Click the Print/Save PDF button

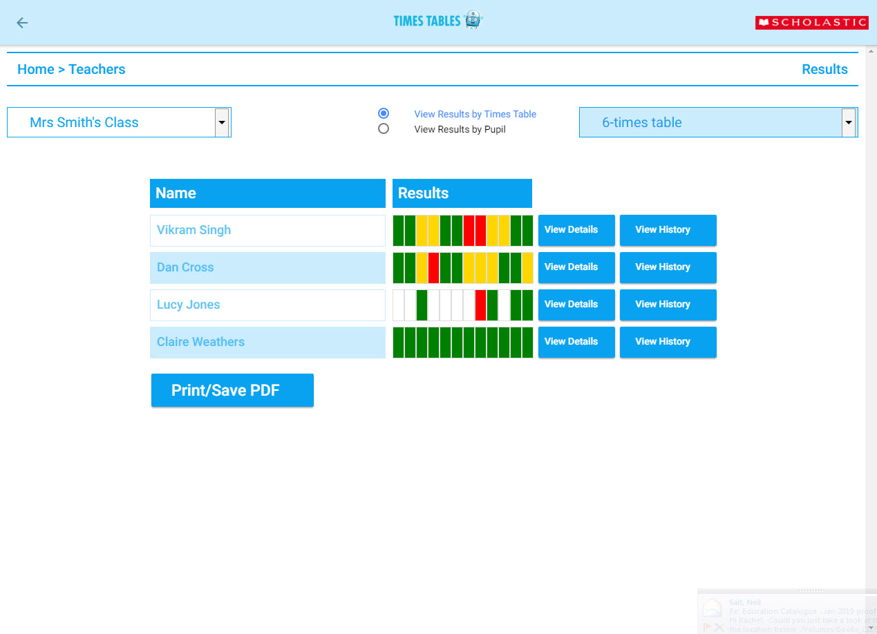232,390
